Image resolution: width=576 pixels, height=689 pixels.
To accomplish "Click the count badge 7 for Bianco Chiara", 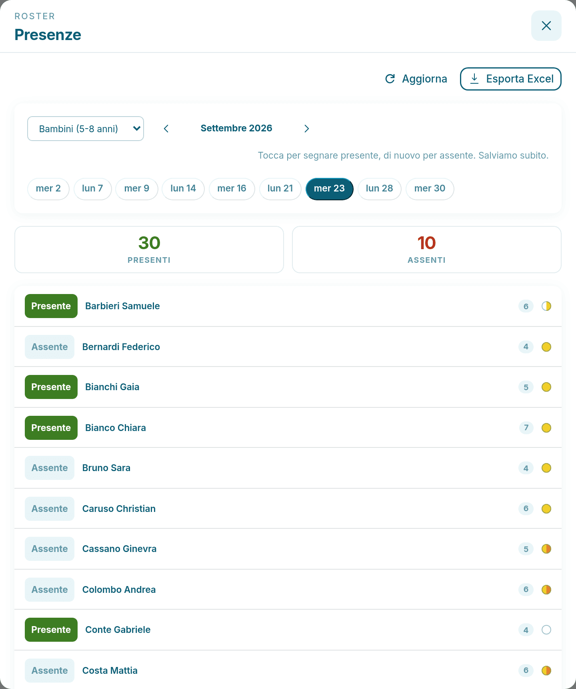I will pyautogui.click(x=526, y=428).
